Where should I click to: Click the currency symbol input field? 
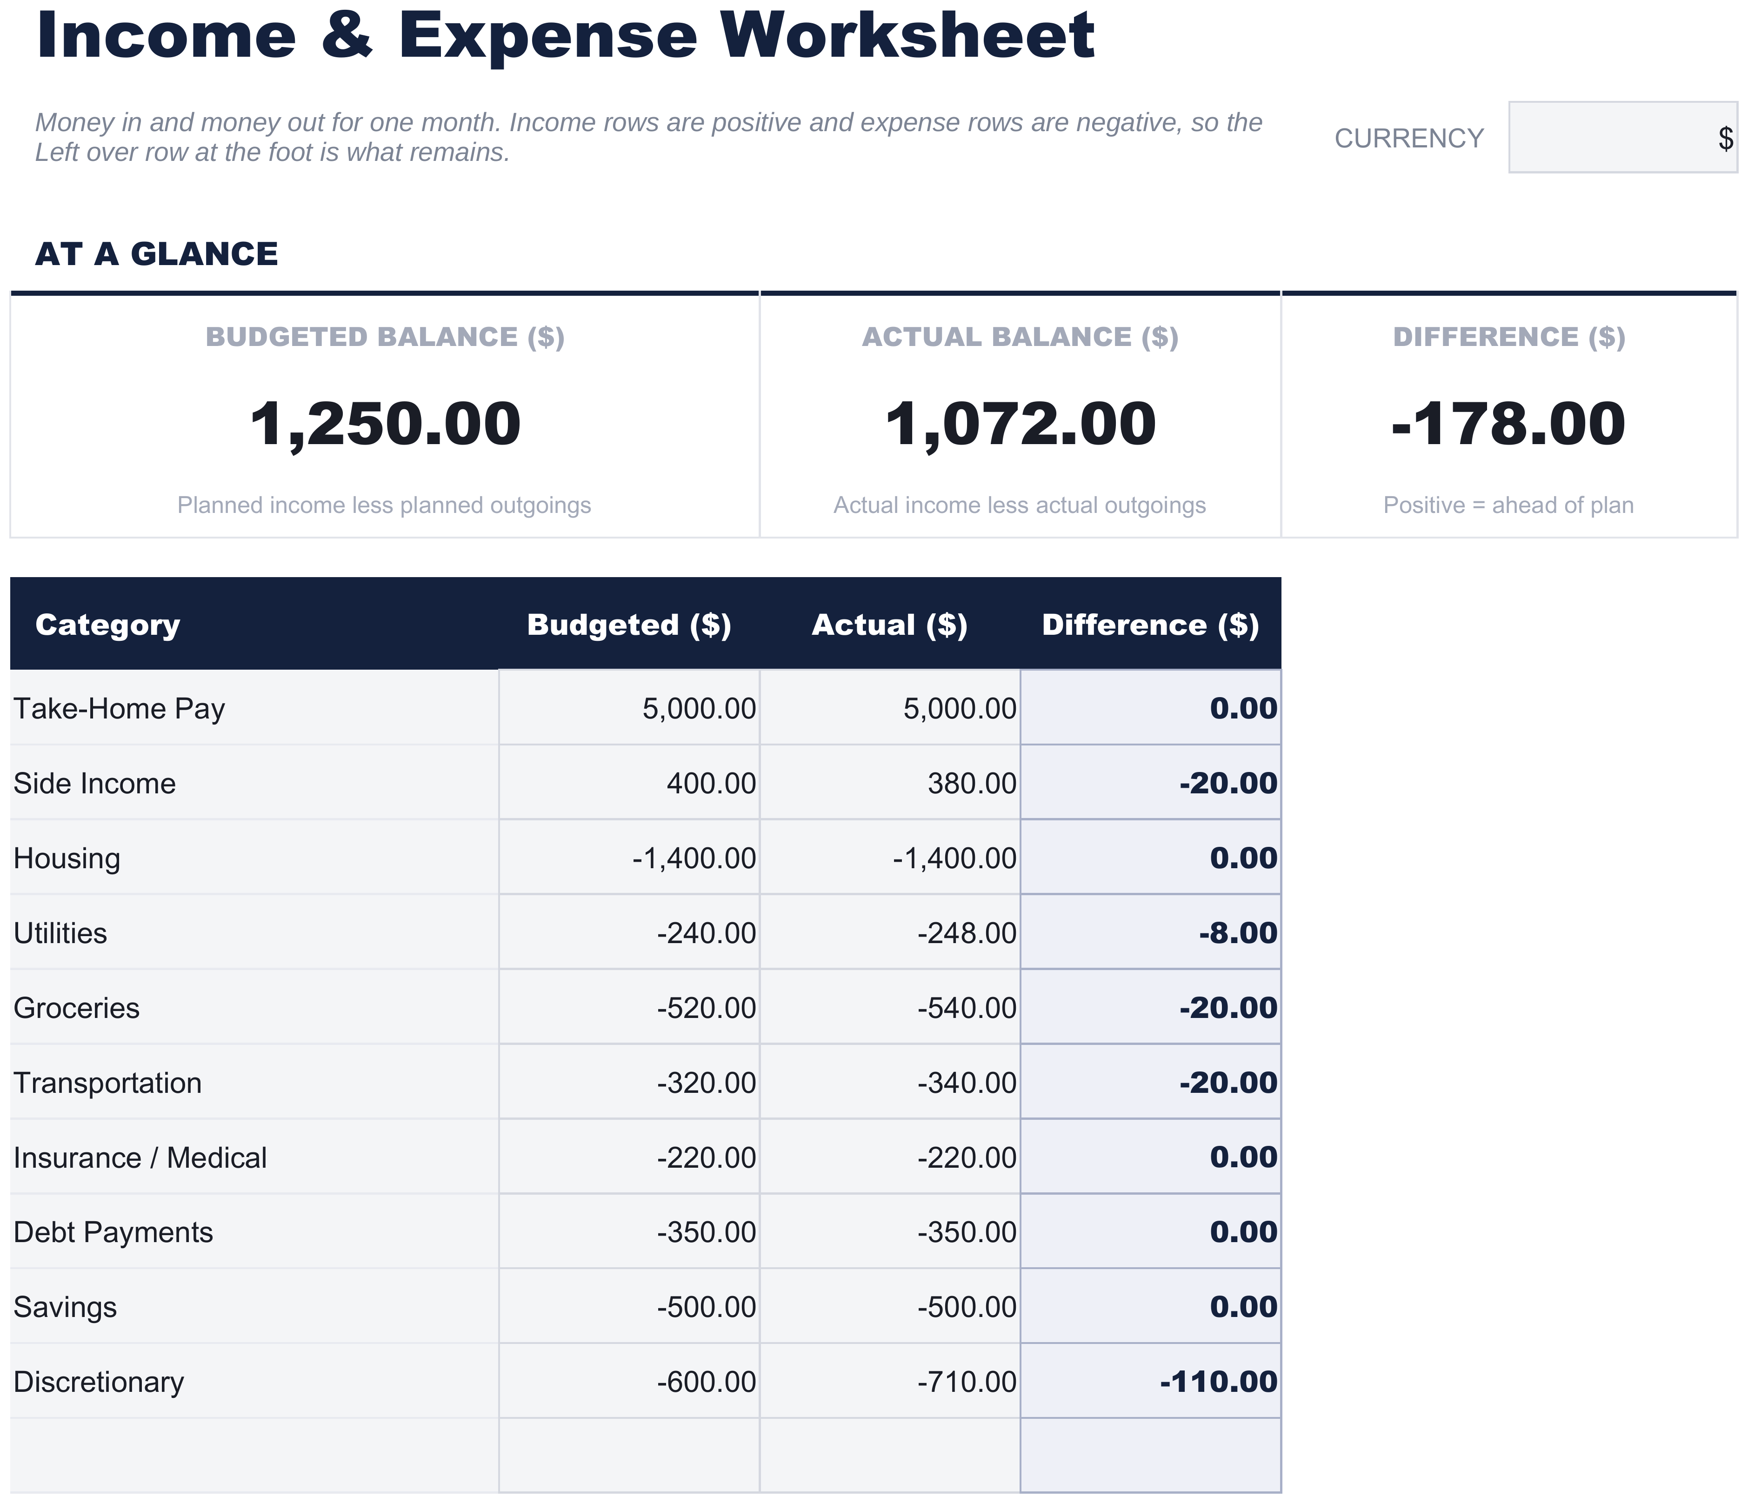[1622, 138]
